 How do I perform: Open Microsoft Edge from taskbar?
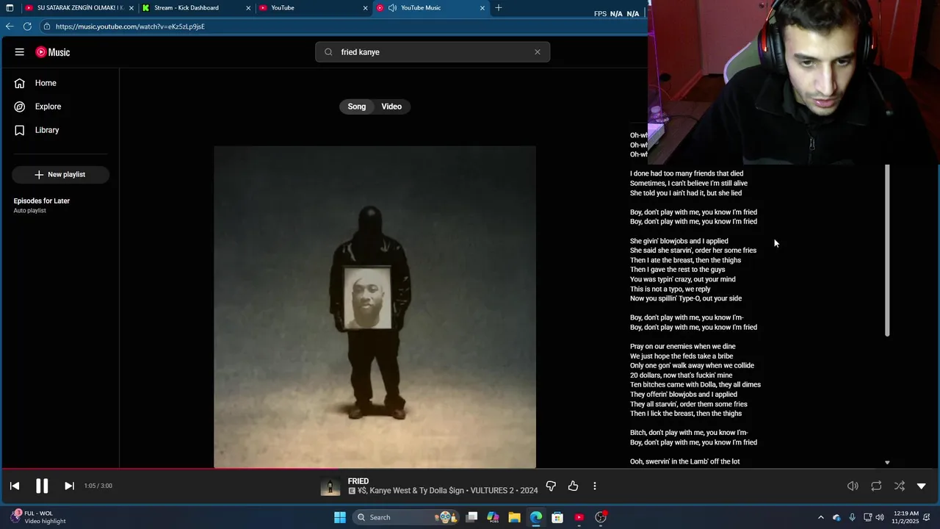tap(536, 517)
